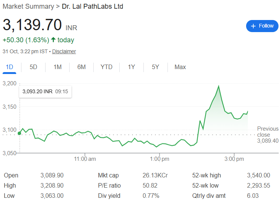Click the green dot at chart start
The width and height of the screenshot is (280, 208).
(x=20, y=133)
